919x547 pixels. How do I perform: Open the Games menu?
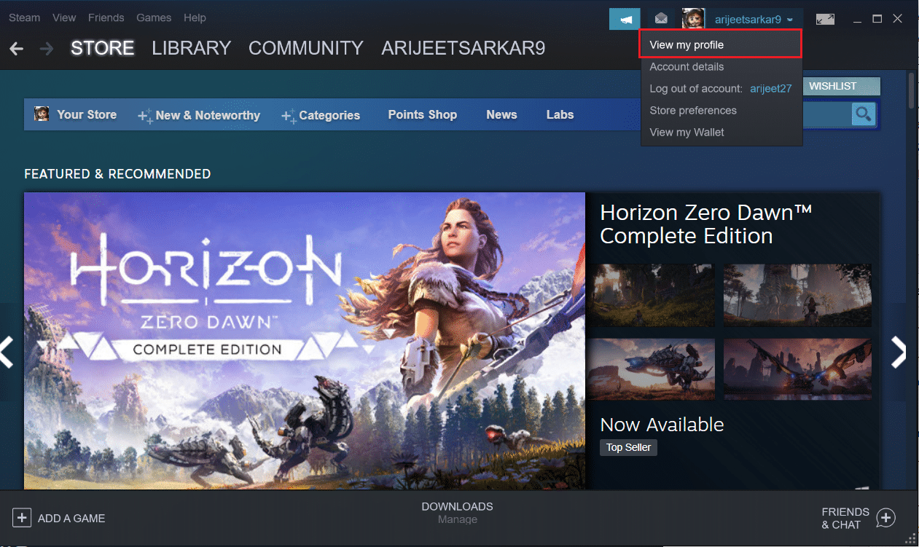(x=154, y=17)
